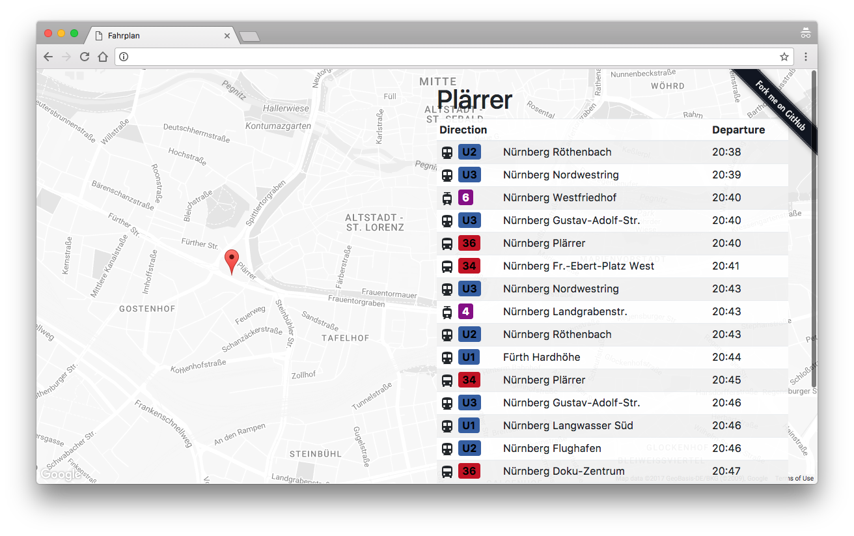Screen dimensions: 854x536
Task: Click the subway icon in the Fürth Hardhöhe row
Action: 447,358
